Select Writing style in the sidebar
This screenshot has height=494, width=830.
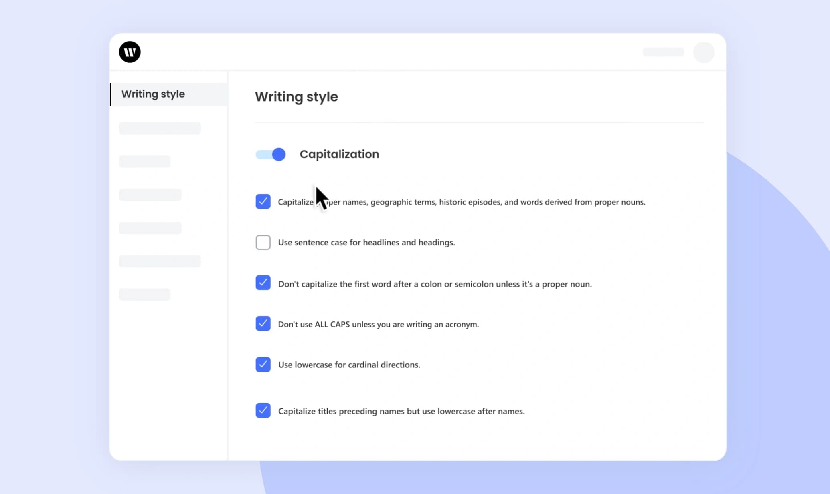(153, 94)
